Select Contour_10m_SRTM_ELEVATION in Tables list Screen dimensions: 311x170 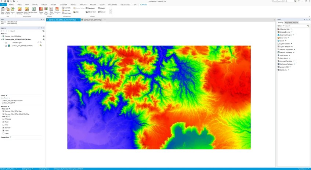click(12, 101)
